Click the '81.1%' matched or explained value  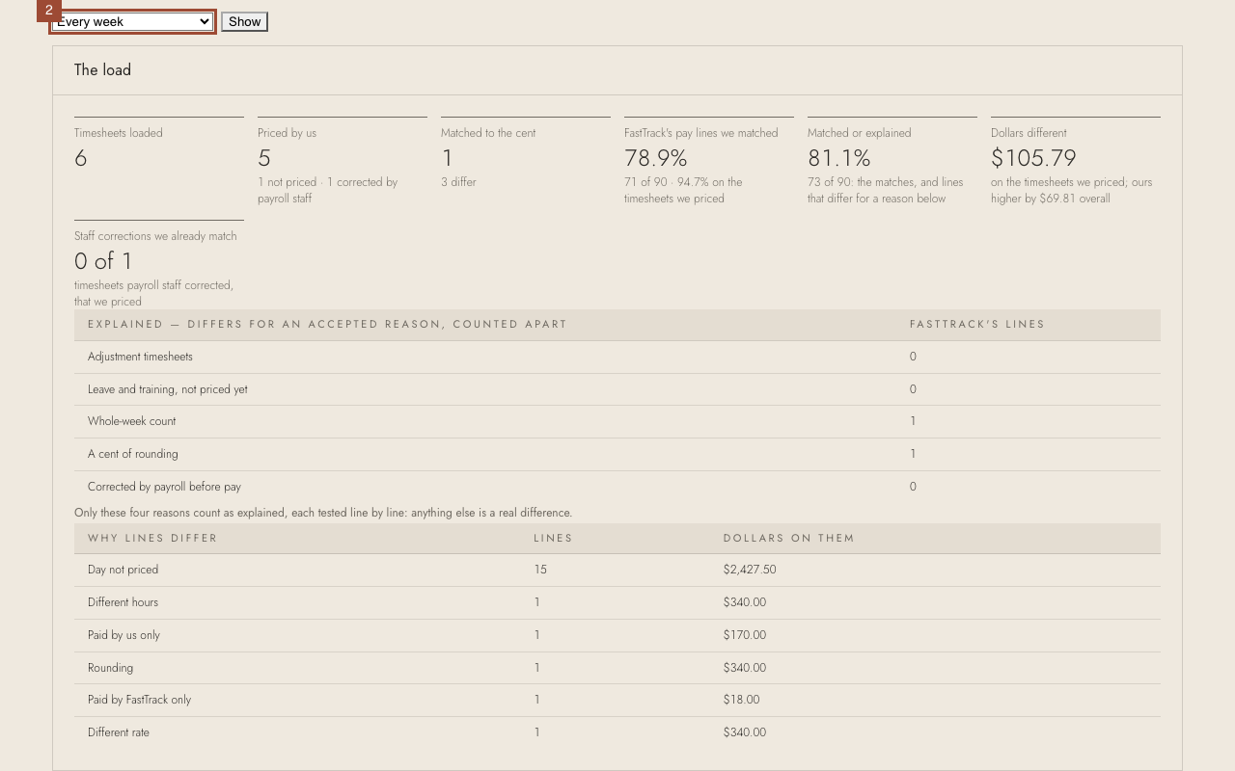839,158
